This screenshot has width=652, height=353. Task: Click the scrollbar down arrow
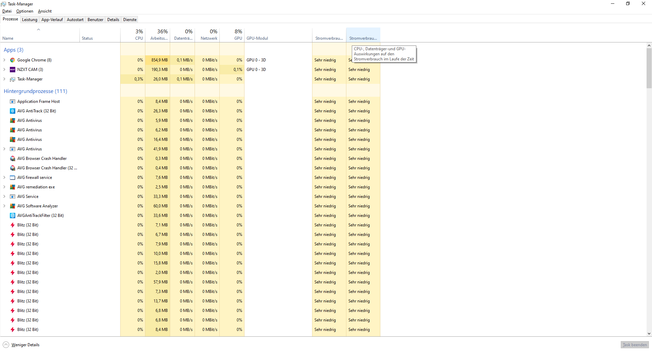649,334
